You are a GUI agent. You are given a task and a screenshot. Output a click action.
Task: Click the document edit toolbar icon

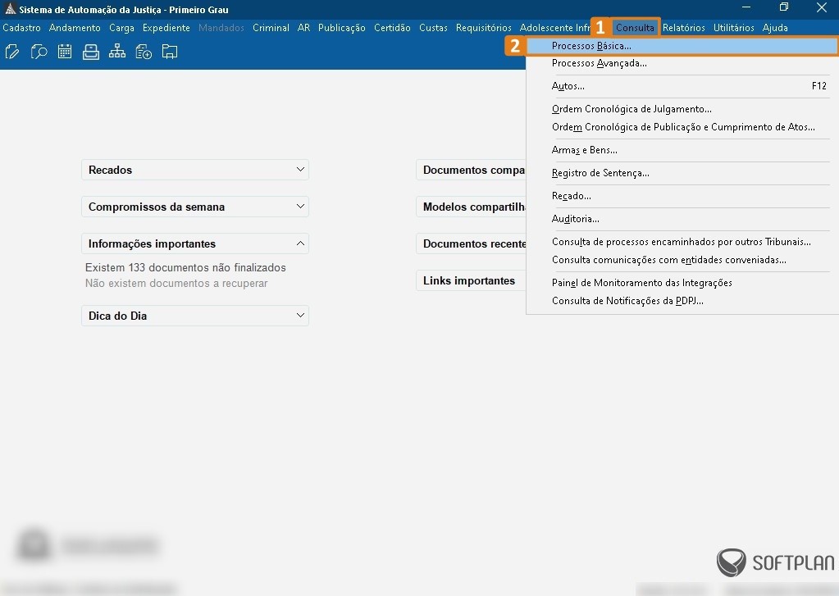point(12,52)
